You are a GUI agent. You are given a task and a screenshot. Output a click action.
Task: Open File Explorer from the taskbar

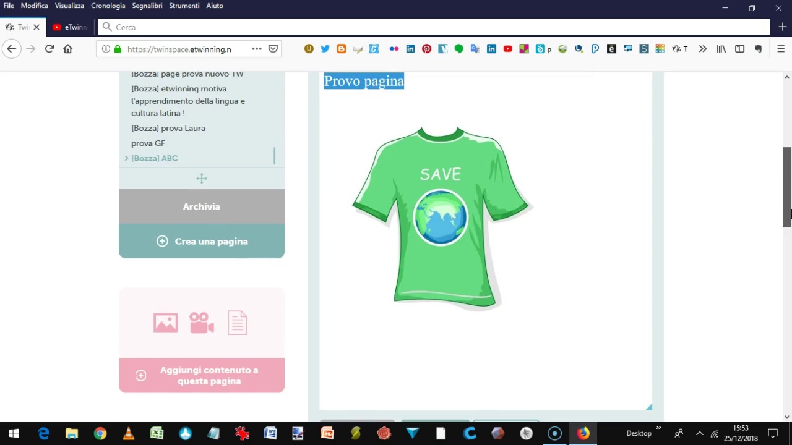point(72,434)
